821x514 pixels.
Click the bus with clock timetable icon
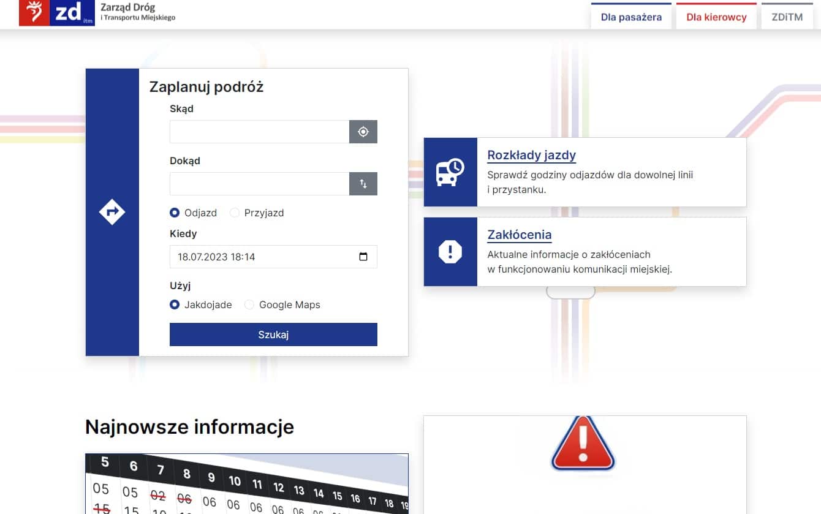tap(450, 172)
